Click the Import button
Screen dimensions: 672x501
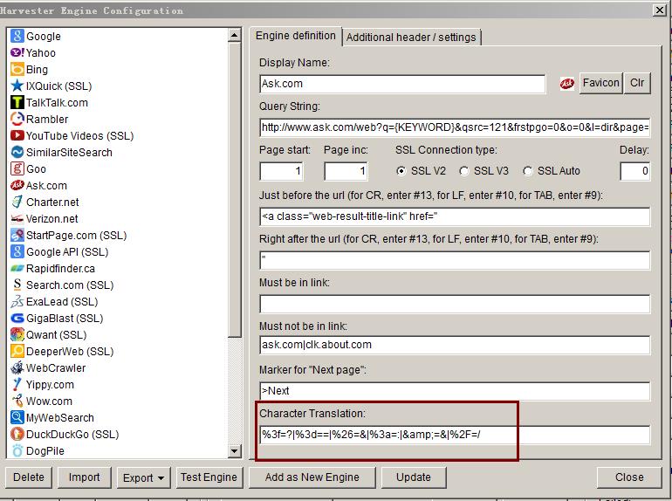click(84, 477)
